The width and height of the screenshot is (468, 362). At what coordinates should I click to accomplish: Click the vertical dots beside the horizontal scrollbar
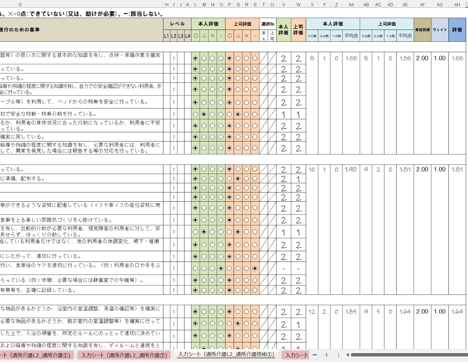coord(338,355)
